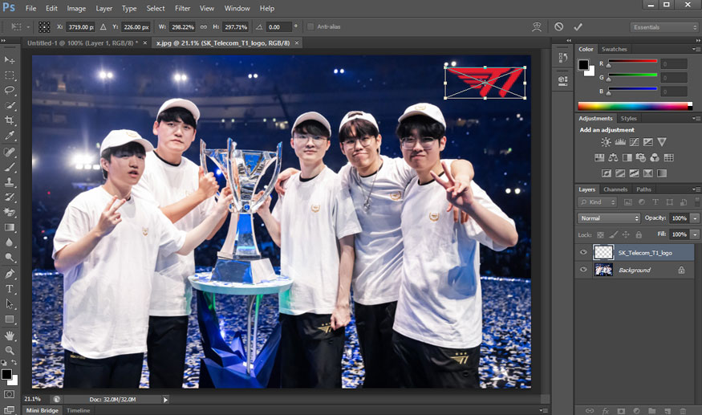
Task: Add a Levels adjustment
Action: coord(620,142)
